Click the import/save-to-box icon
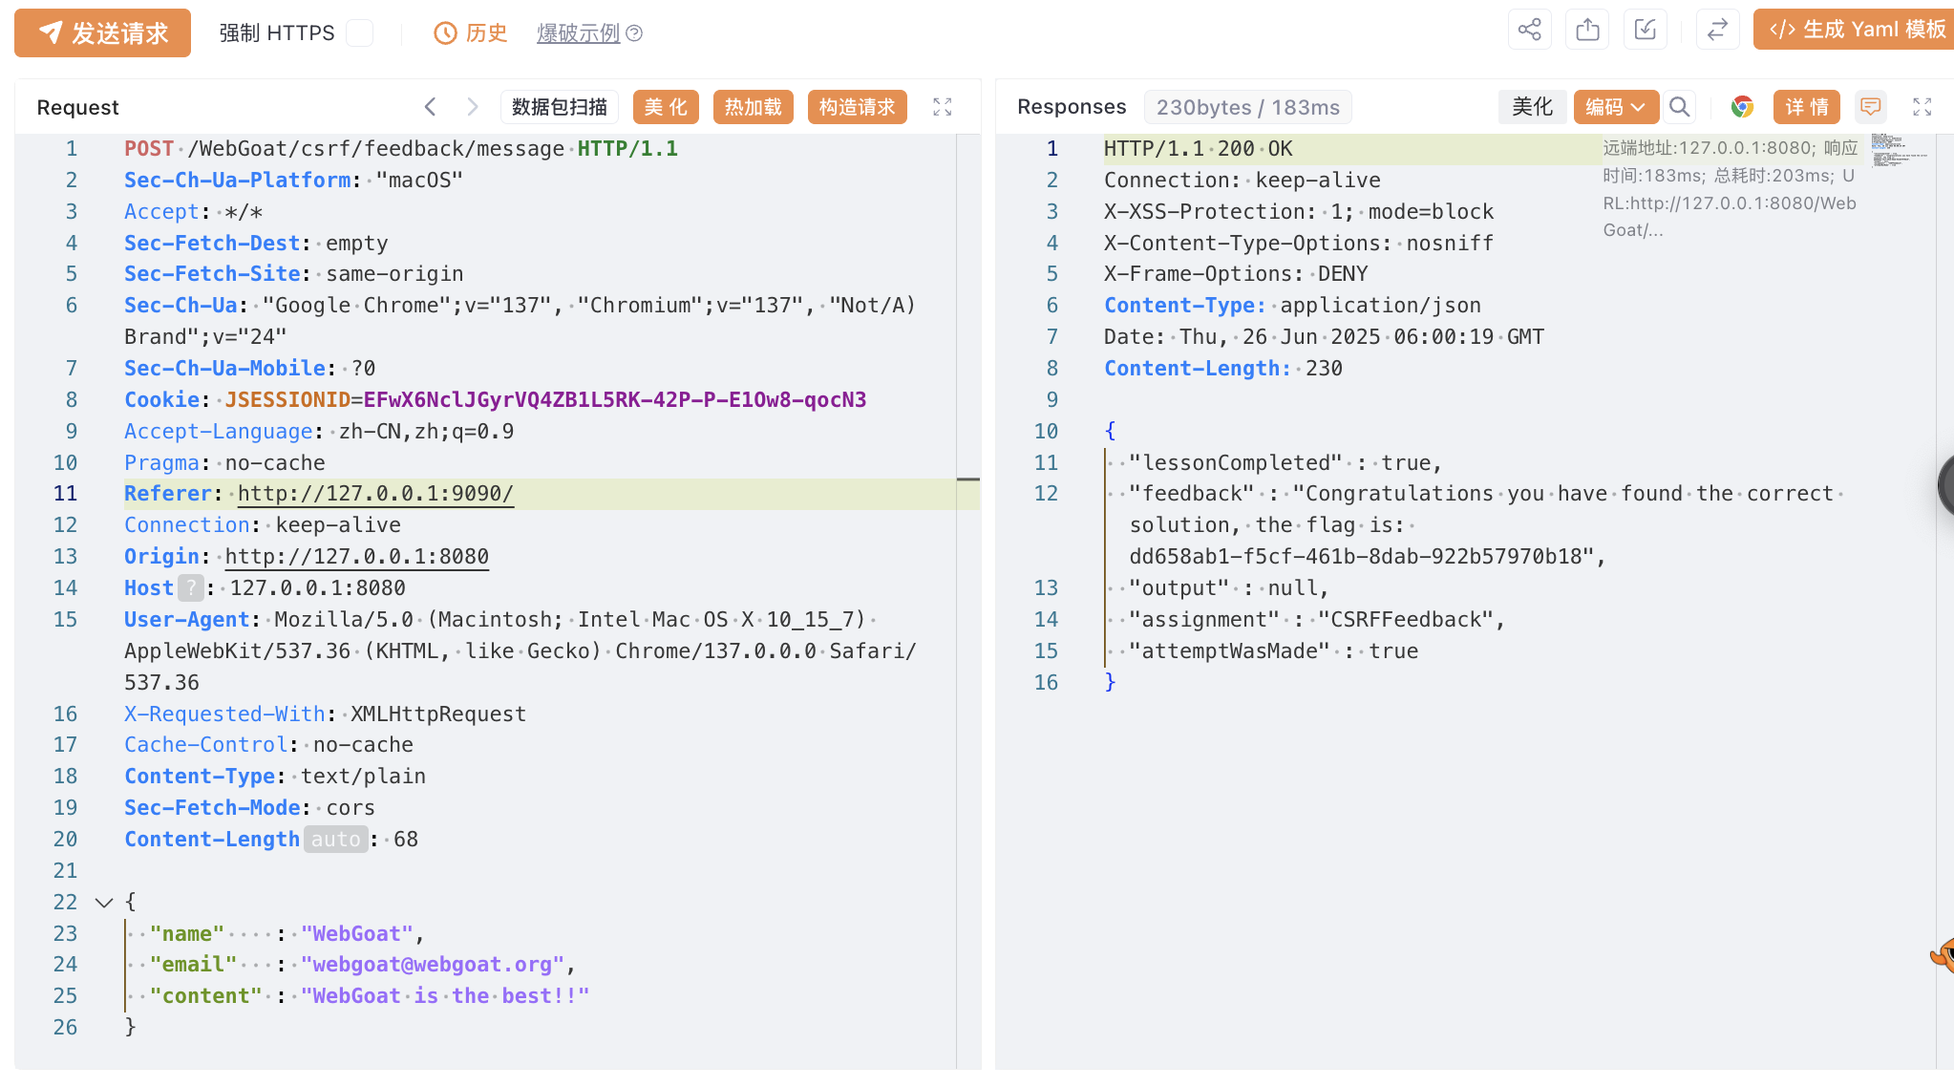 tap(1646, 30)
